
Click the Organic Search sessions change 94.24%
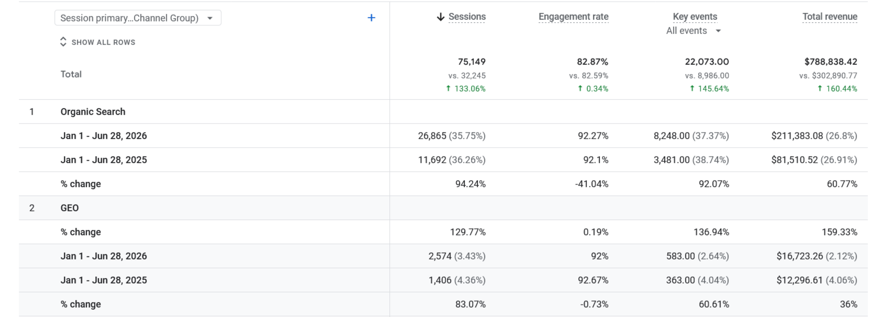(470, 184)
